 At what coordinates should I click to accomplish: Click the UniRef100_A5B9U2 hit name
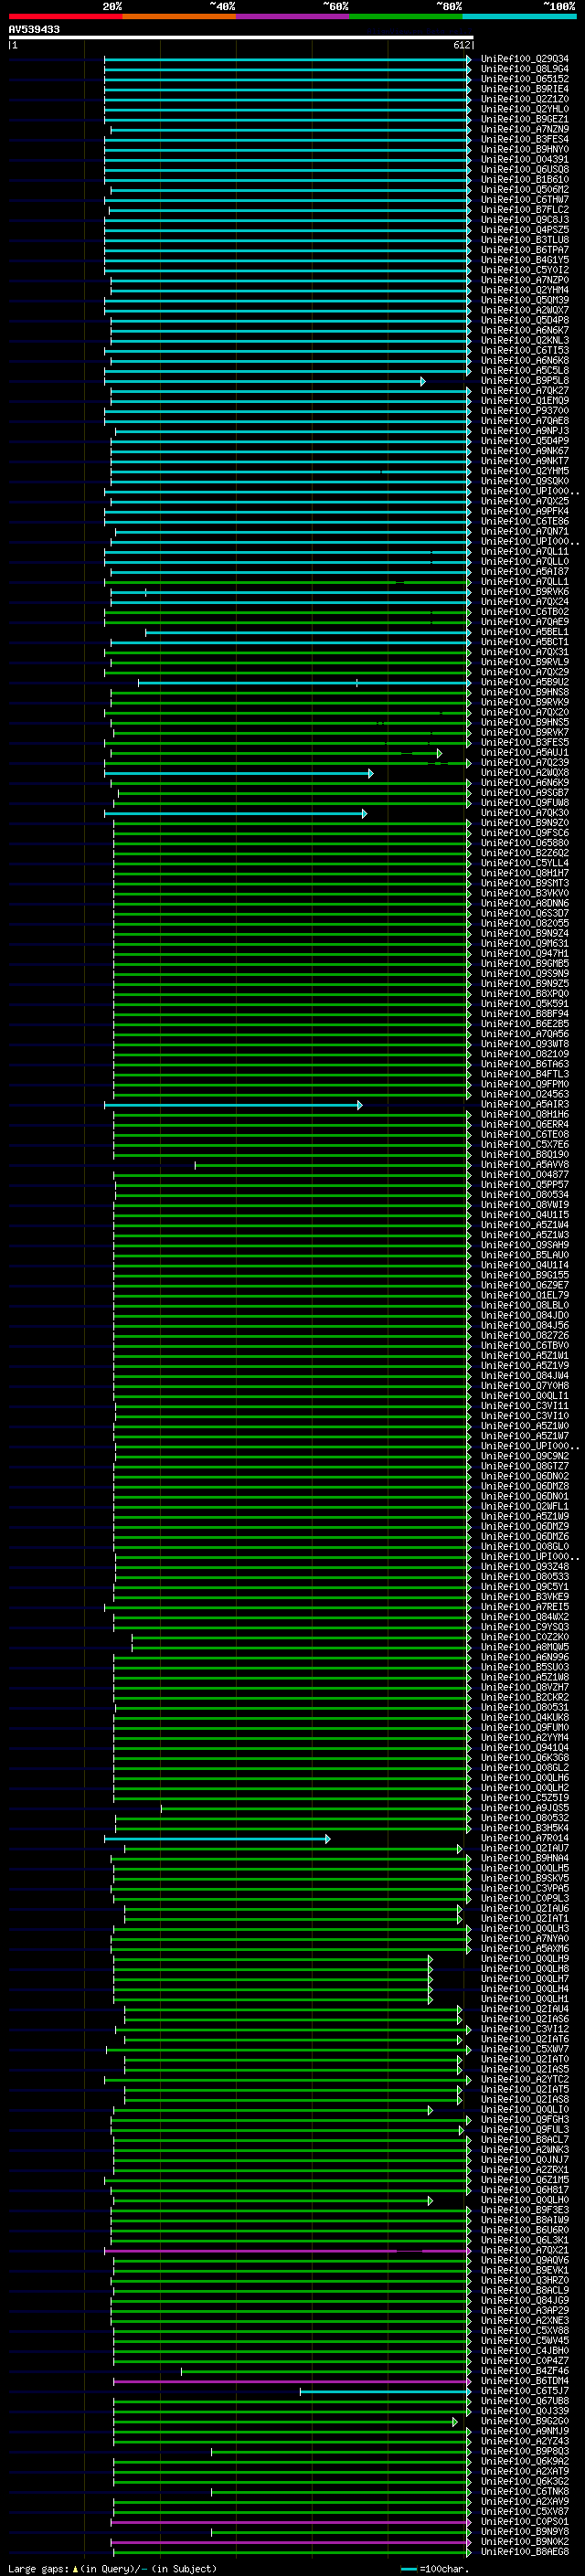[x=524, y=682]
